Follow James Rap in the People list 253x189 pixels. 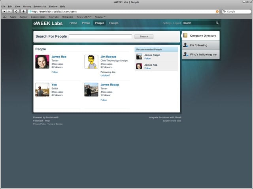coord(55,72)
